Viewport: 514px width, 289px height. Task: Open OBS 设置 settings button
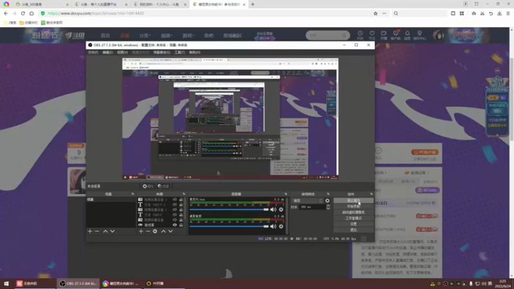[353, 224]
